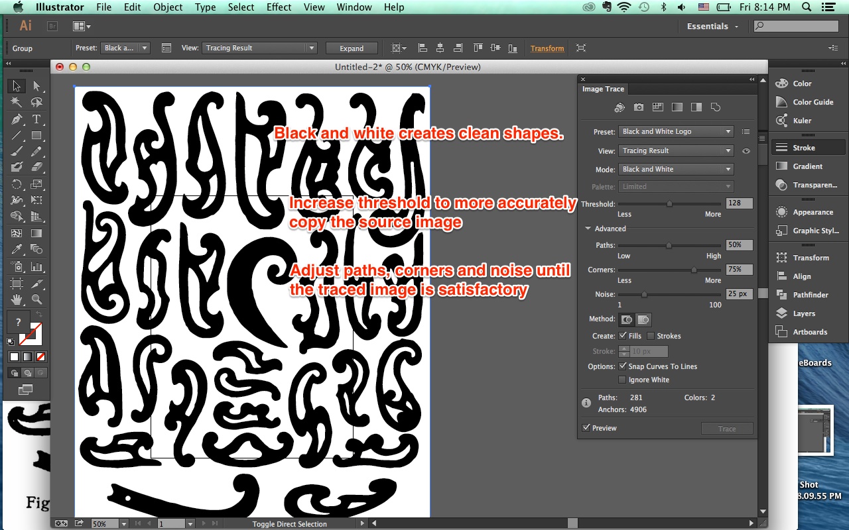
Task: Select the Paintbrush tool
Action: click(x=17, y=152)
